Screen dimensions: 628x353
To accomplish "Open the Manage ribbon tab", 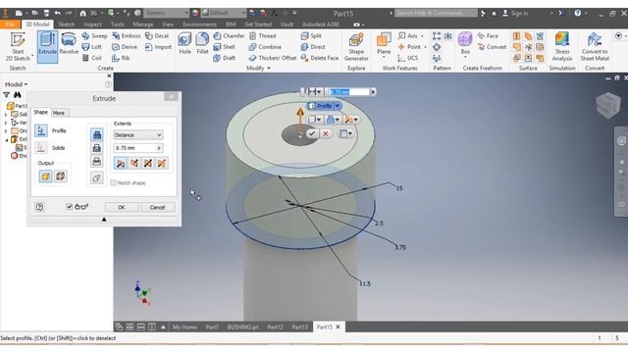I will tap(143, 25).
